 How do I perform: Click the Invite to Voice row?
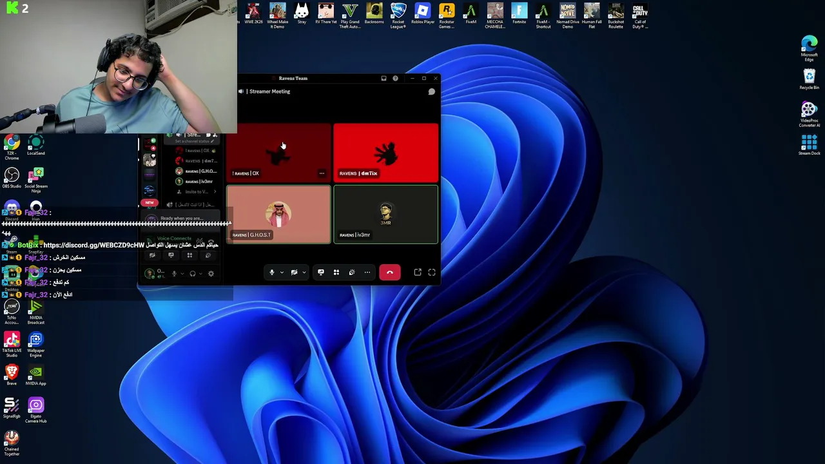[x=196, y=192]
